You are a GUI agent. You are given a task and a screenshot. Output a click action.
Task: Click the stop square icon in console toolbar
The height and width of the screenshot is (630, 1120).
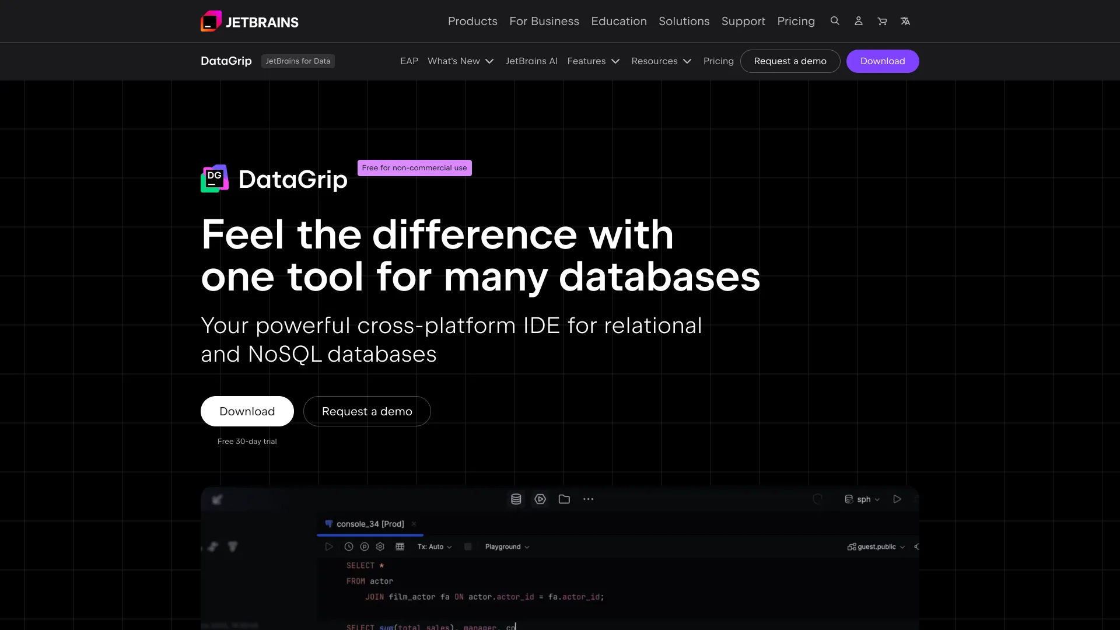click(468, 547)
